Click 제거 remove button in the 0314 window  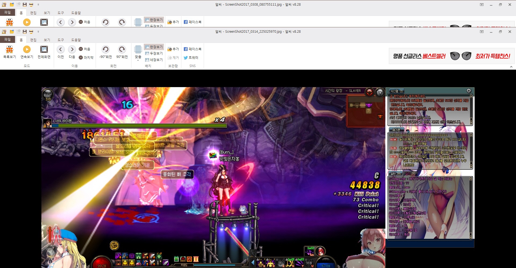(173, 58)
